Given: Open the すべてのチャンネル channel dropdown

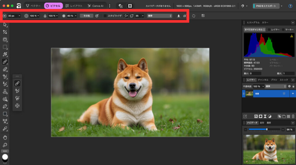Looking at the screenshot, I should pyautogui.click(x=255, y=30).
